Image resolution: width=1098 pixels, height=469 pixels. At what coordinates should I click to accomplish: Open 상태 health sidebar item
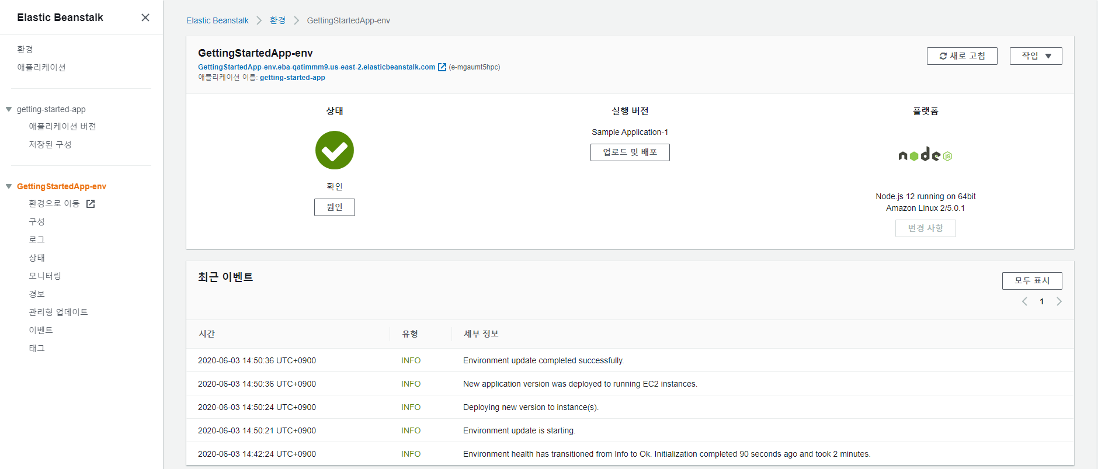(37, 258)
